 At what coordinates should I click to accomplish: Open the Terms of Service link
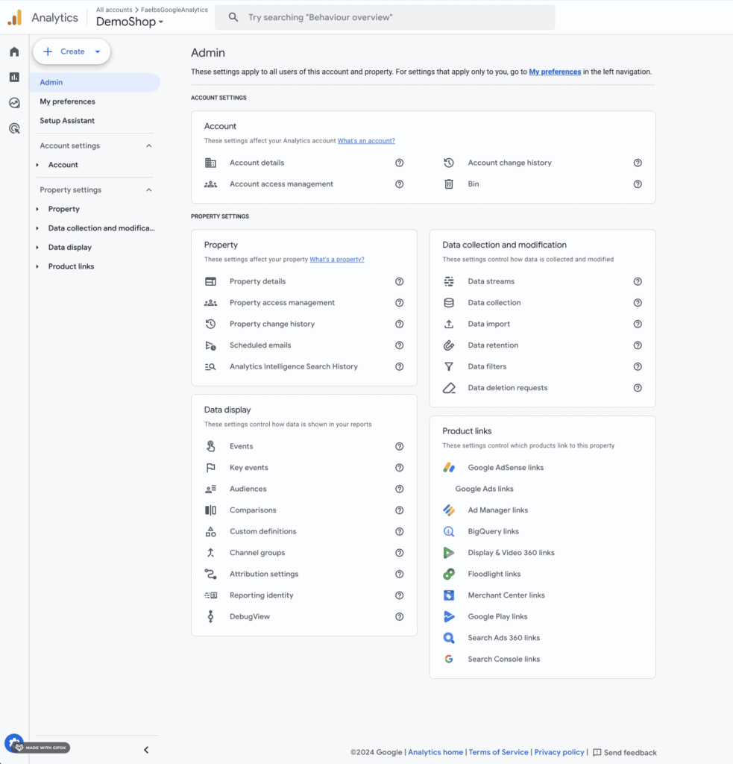498,752
